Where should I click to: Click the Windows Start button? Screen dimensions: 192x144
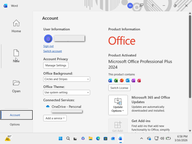pos(60,138)
